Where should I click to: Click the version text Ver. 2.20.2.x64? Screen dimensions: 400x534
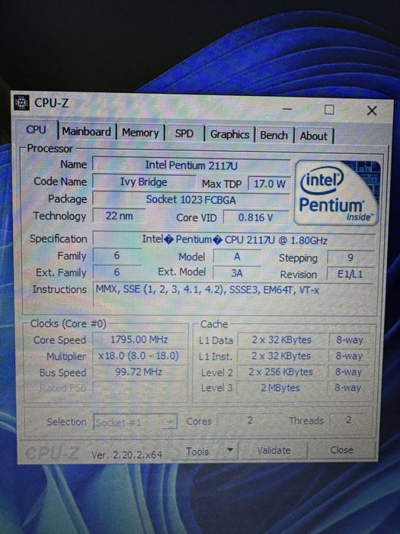126,455
